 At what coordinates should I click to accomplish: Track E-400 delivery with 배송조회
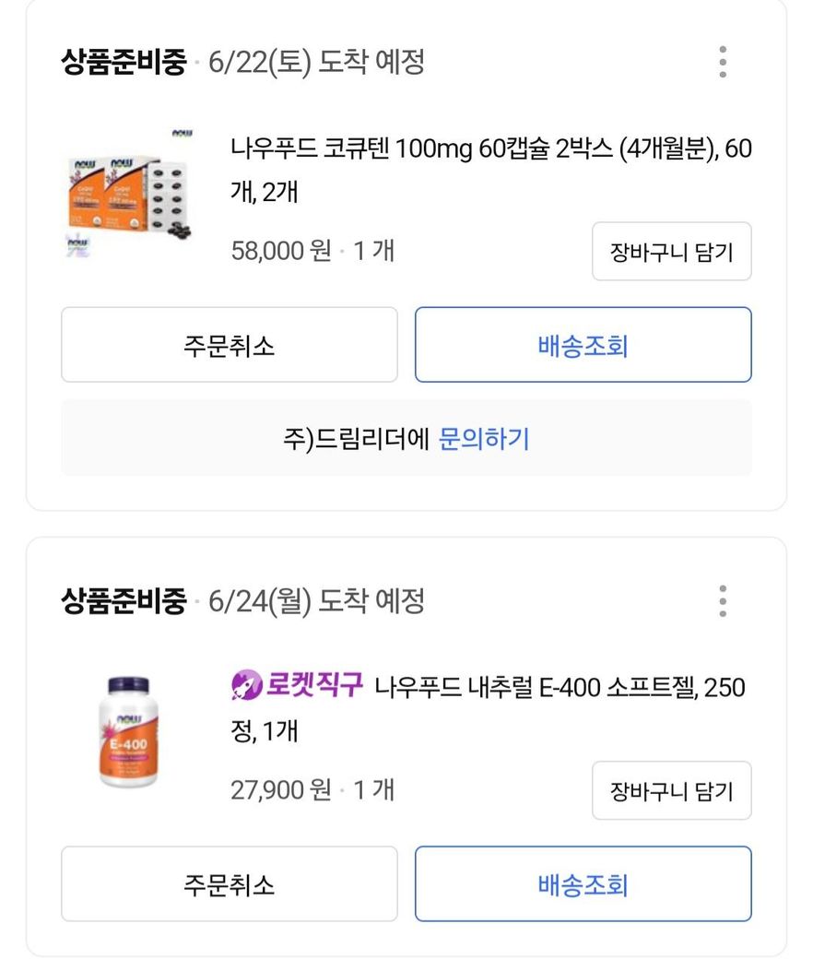pos(583,884)
